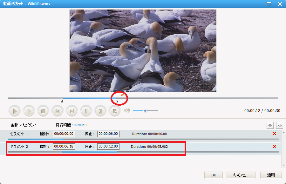Image resolution: width=286 pixels, height=184 pixels.
Task: Add new segment button
Action: pos(114,111)
